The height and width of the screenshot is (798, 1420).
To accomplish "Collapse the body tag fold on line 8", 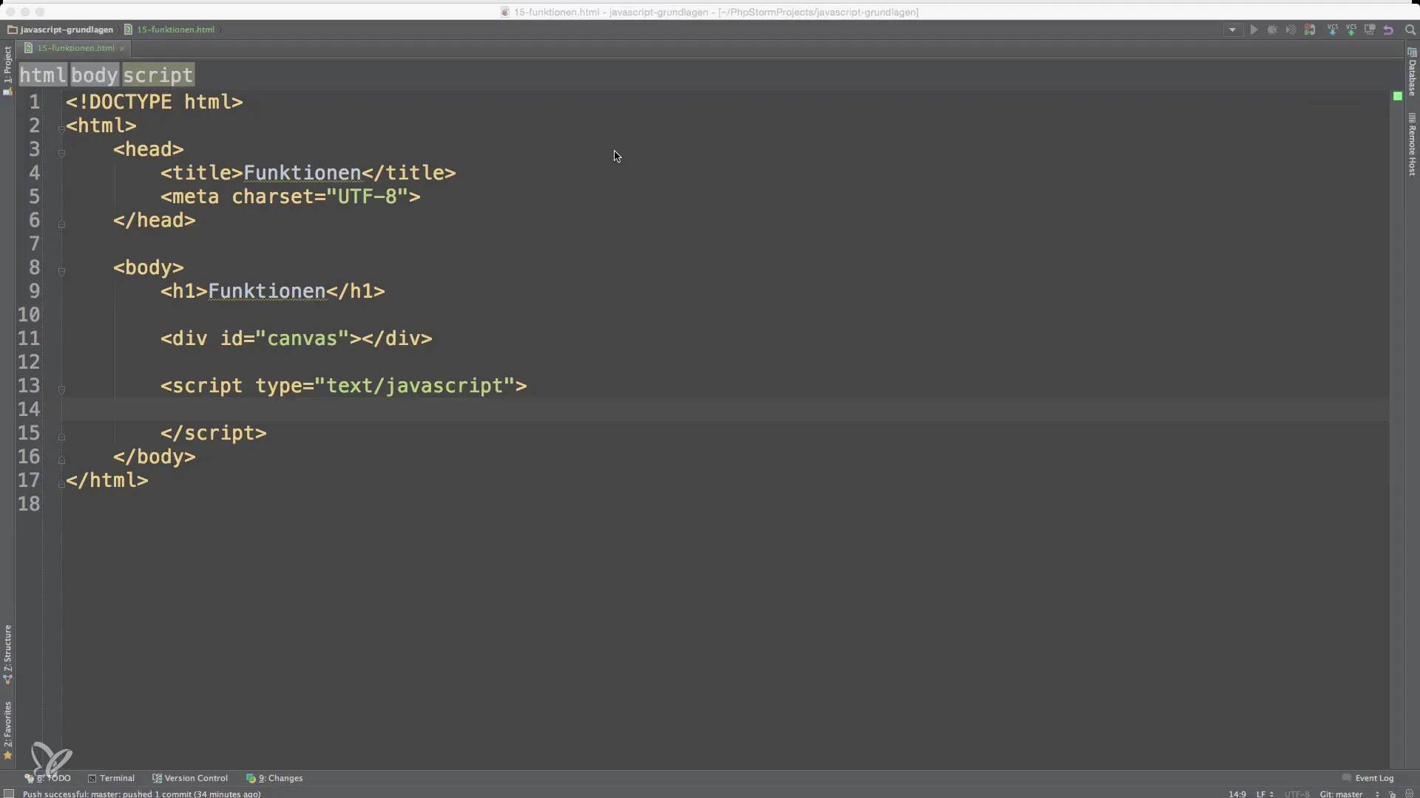I will [x=61, y=270].
